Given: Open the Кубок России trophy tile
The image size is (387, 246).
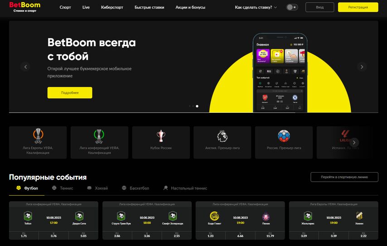Looking at the screenshot, I should click(x=161, y=142).
